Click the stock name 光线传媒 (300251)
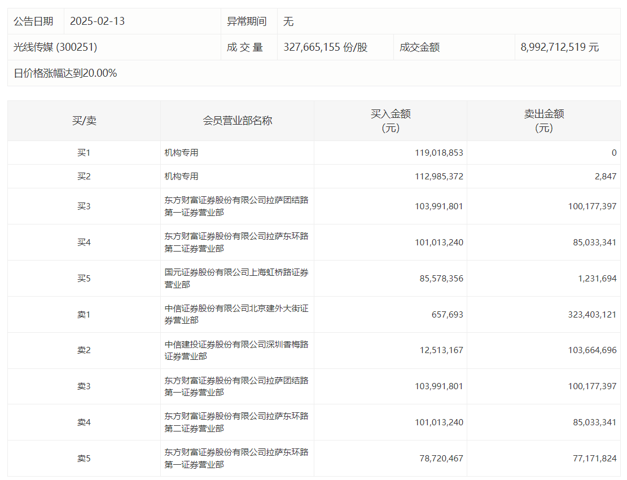627x480 pixels. click(x=55, y=47)
